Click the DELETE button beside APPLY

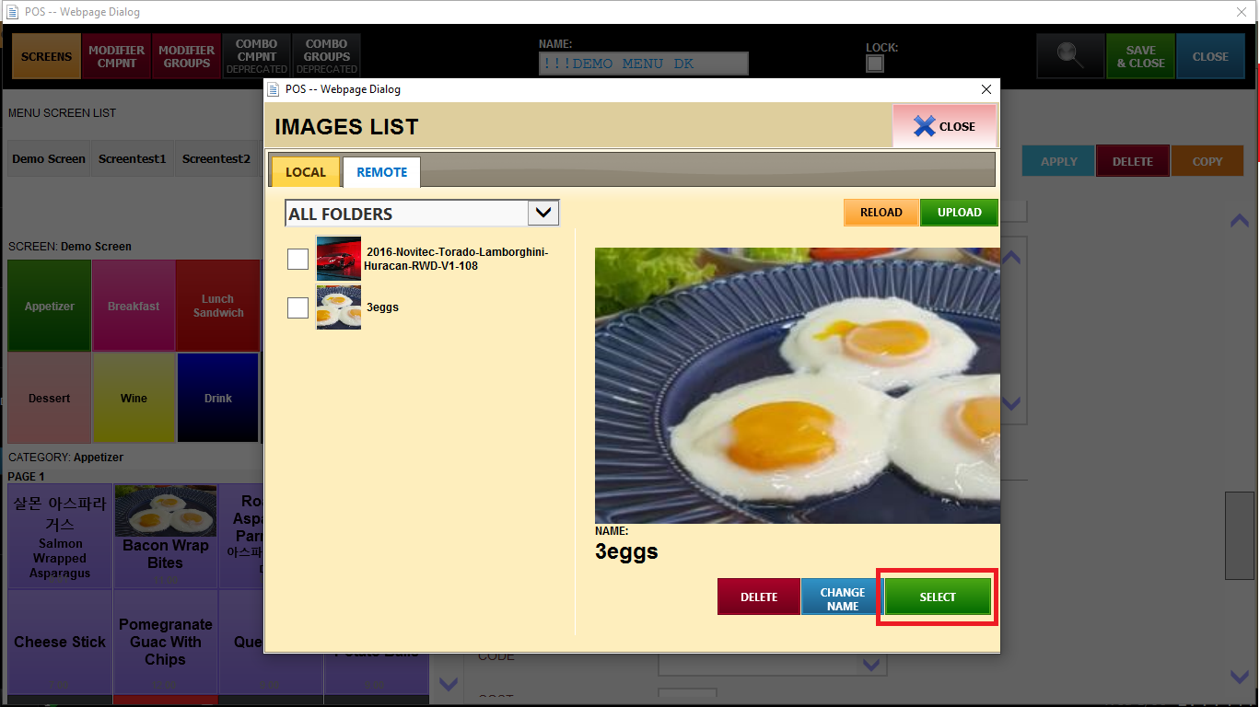click(x=1133, y=161)
